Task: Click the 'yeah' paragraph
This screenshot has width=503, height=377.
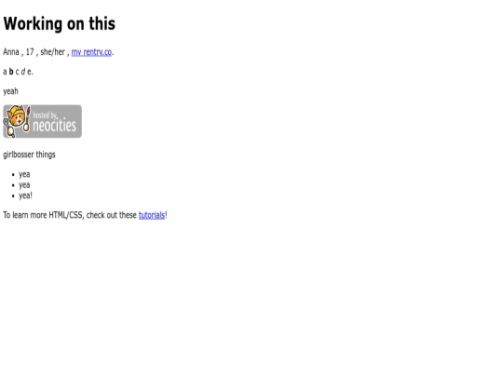Action: (10, 91)
